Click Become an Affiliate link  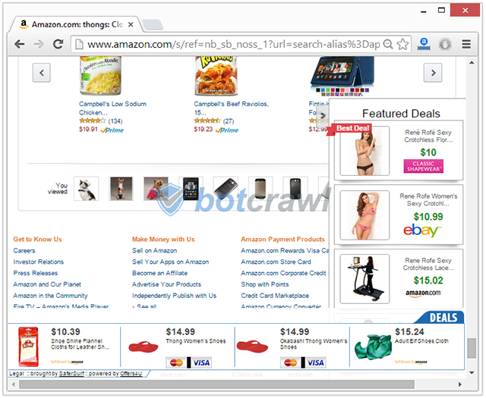point(159,273)
